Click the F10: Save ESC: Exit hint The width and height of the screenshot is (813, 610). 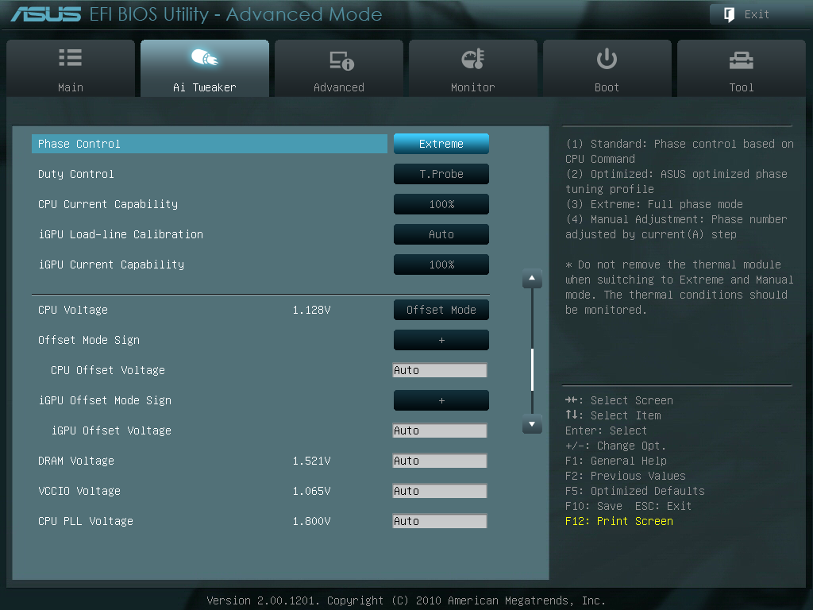[x=629, y=506]
